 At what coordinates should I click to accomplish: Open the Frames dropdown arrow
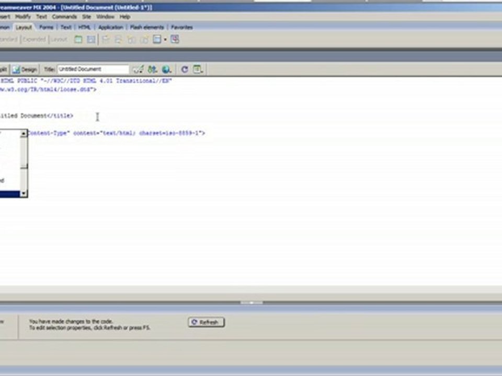pyautogui.click(x=165, y=40)
